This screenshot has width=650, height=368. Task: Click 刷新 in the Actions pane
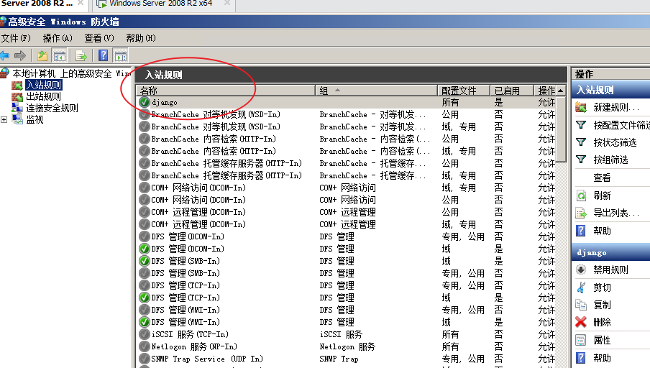tap(602, 195)
